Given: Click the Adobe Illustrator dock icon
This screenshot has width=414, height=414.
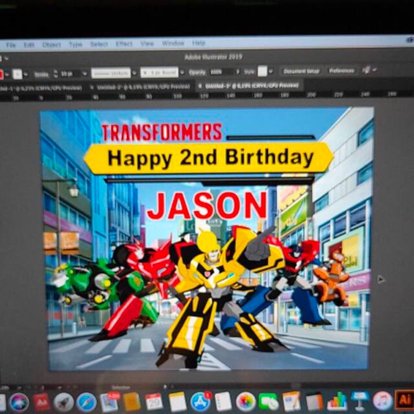Looking at the screenshot, I should [404, 401].
